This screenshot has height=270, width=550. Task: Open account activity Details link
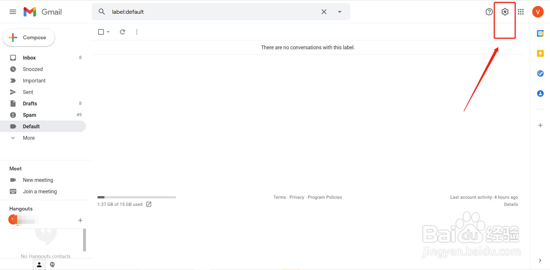[511, 204]
